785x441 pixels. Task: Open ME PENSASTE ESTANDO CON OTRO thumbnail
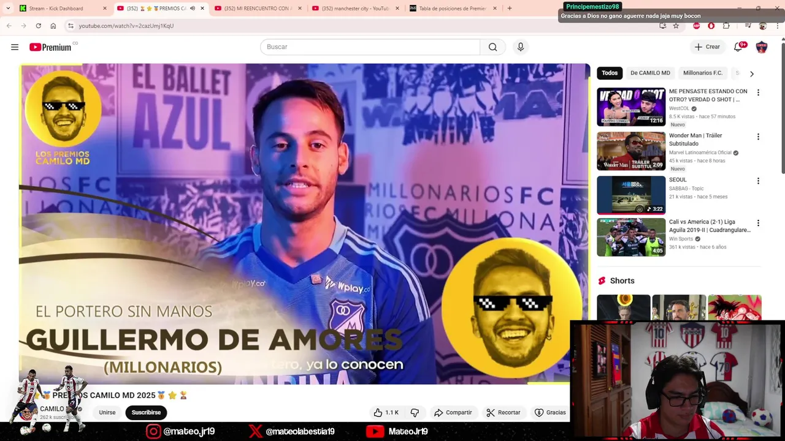pyautogui.click(x=631, y=107)
